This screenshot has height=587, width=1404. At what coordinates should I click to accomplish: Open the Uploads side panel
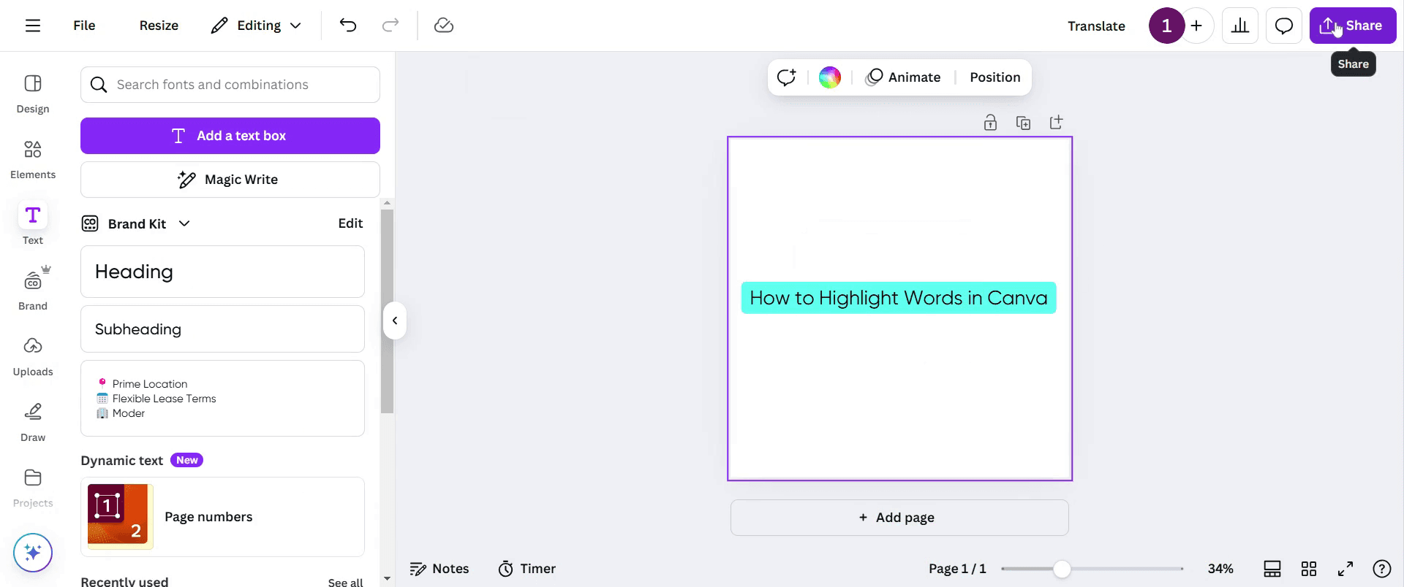point(33,356)
